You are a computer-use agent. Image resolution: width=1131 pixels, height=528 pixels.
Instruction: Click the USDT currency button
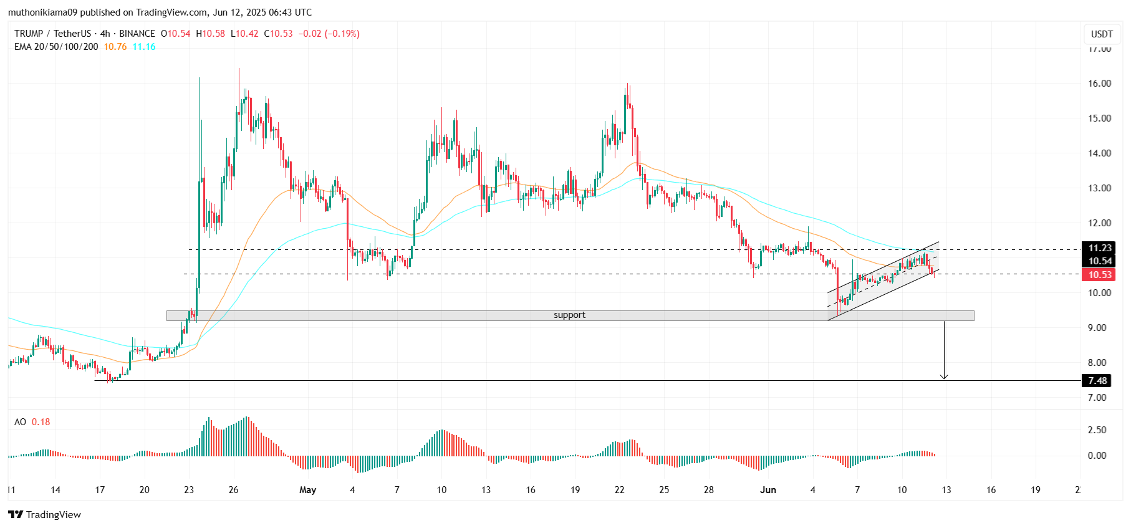coord(1101,34)
